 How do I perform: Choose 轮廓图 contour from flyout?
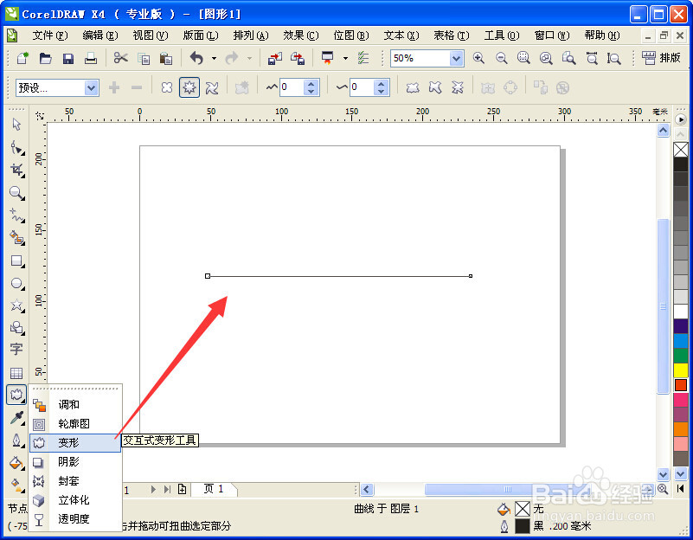pos(75,424)
